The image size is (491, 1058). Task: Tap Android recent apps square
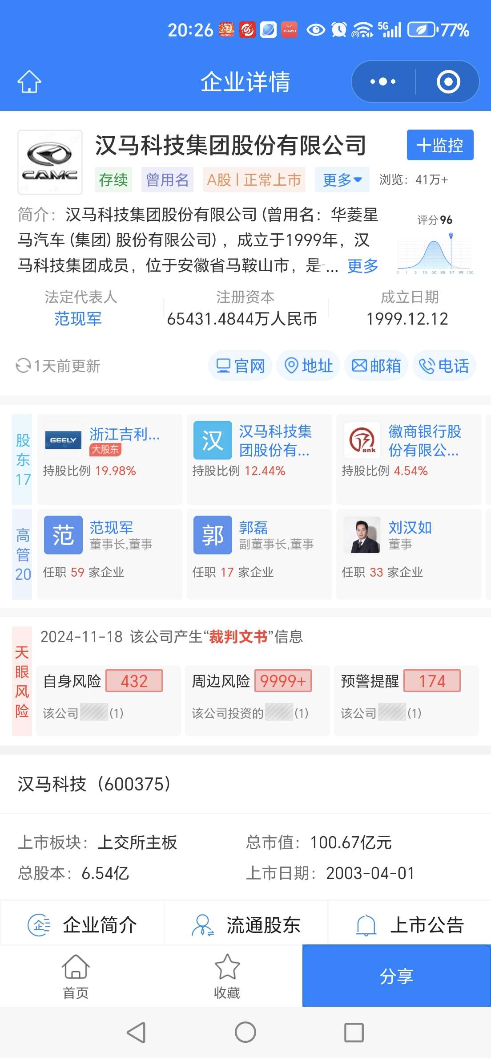tap(354, 1032)
